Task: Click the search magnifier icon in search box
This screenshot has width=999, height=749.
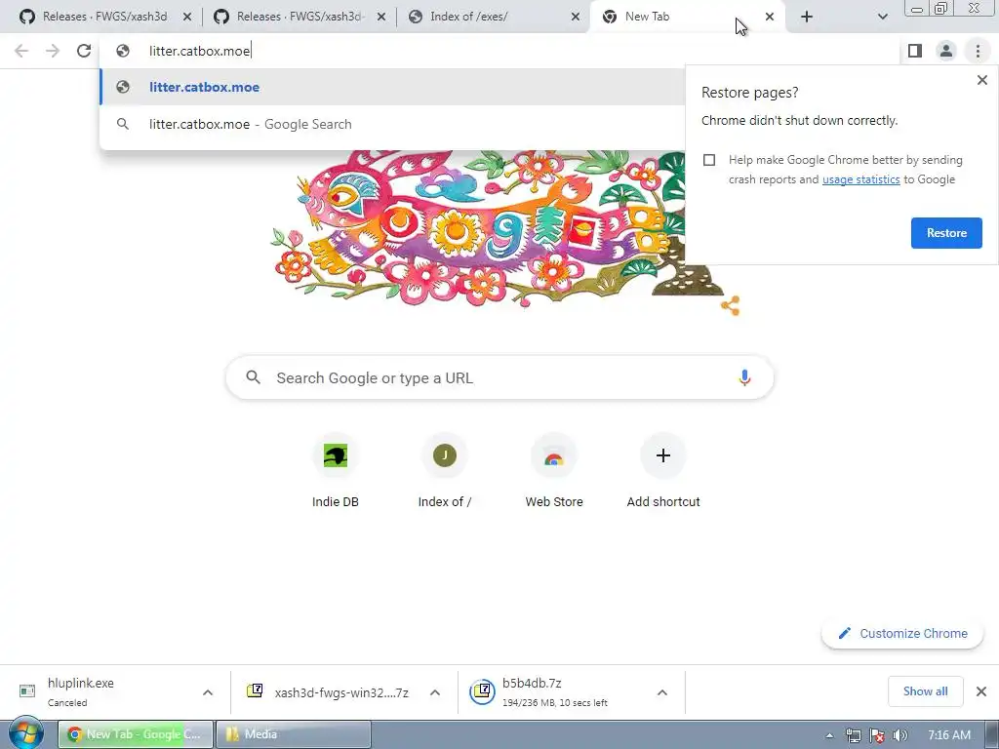Action: (254, 377)
